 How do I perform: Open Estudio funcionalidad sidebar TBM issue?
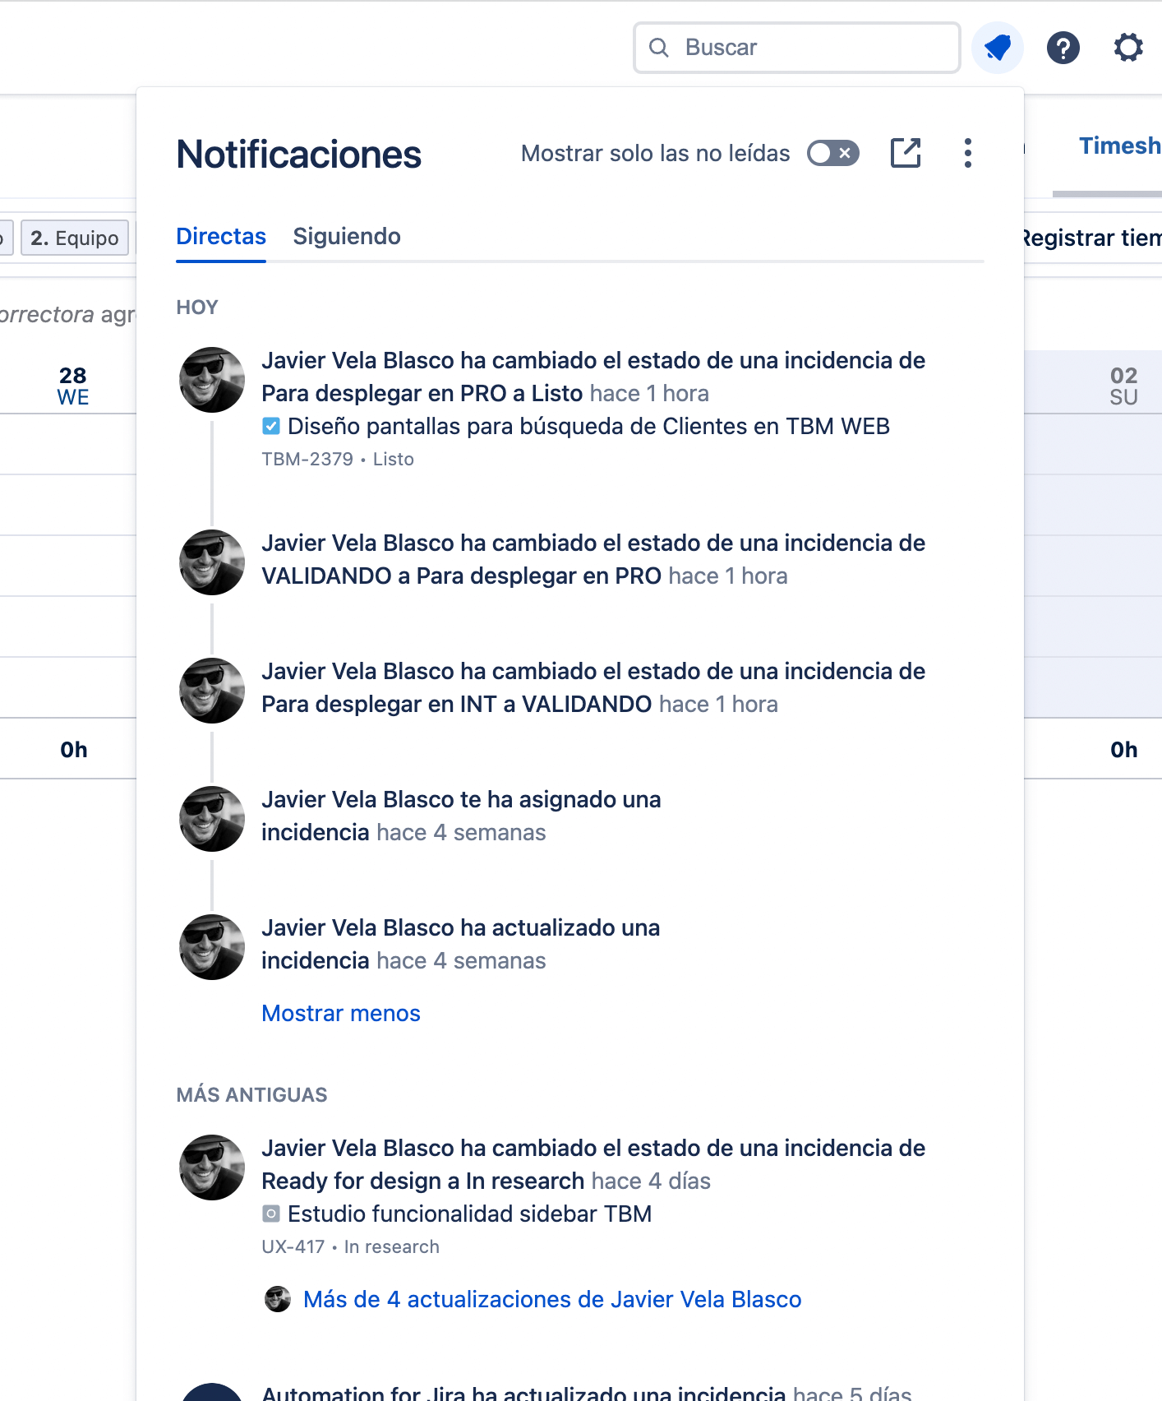(x=469, y=1214)
